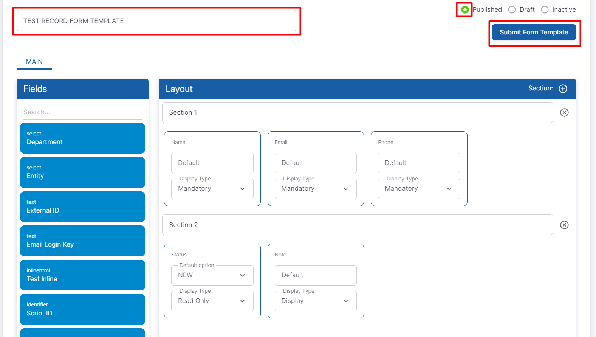Open Status Default option dropdown
The width and height of the screenshot is (596, 337).
pos(212,275)
